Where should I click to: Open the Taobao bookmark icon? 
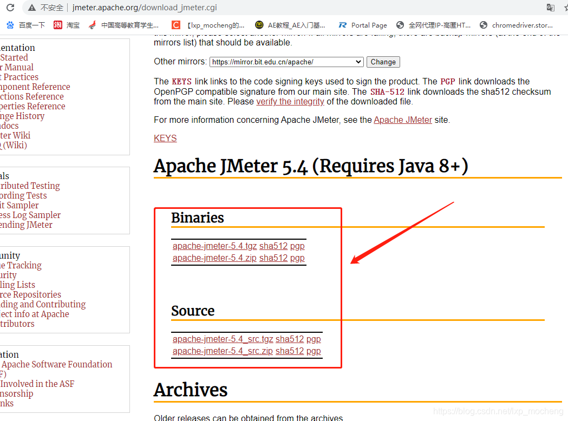click(x=57, y=25)
